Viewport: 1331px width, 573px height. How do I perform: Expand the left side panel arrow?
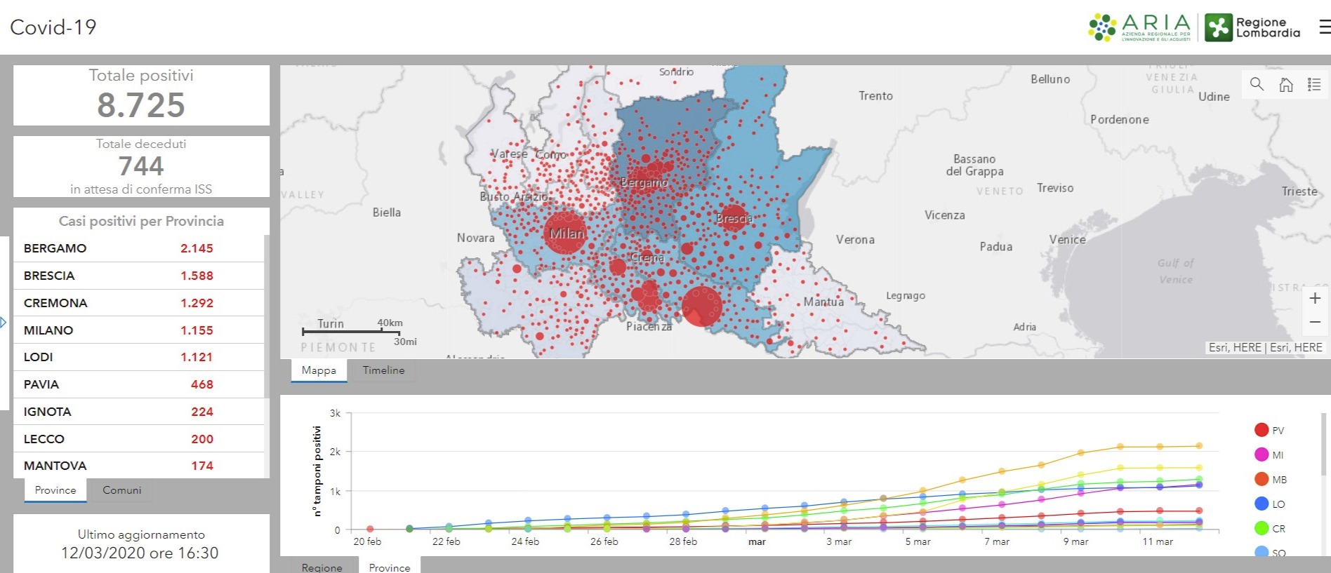[x=4, y=323]
